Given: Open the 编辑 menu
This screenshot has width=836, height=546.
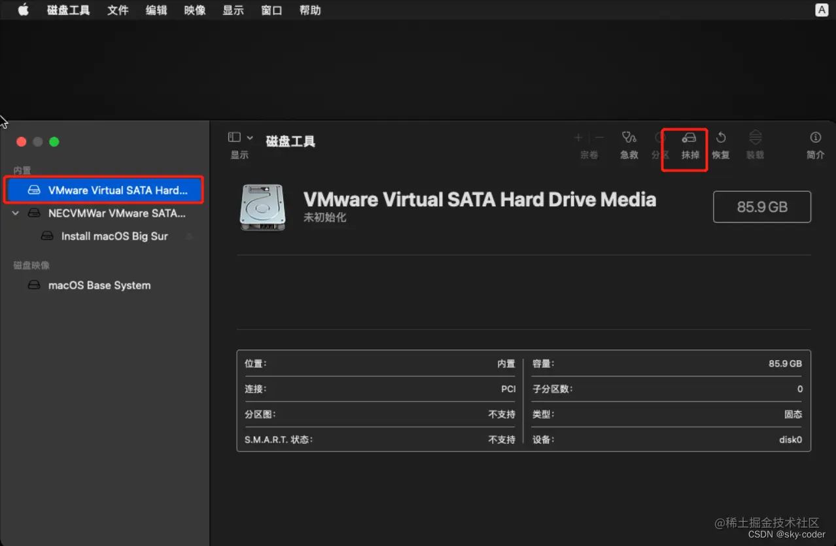Looking at the screenshot, I should coord(156,10).
